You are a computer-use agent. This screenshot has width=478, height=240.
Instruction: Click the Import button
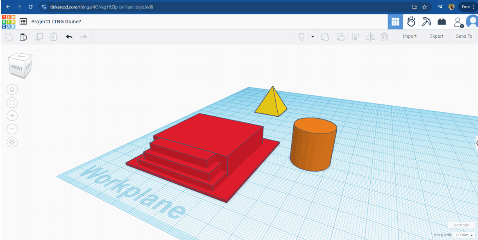pyautogui.click(x=409, y=36)
